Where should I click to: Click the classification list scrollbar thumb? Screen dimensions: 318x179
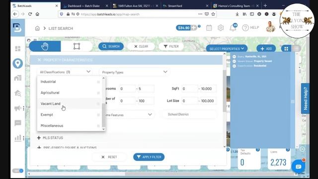104,115
